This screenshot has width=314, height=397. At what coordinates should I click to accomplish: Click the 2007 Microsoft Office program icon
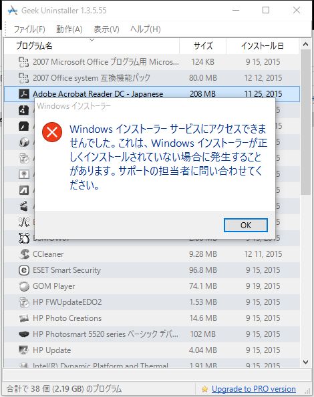click(24, 62)
